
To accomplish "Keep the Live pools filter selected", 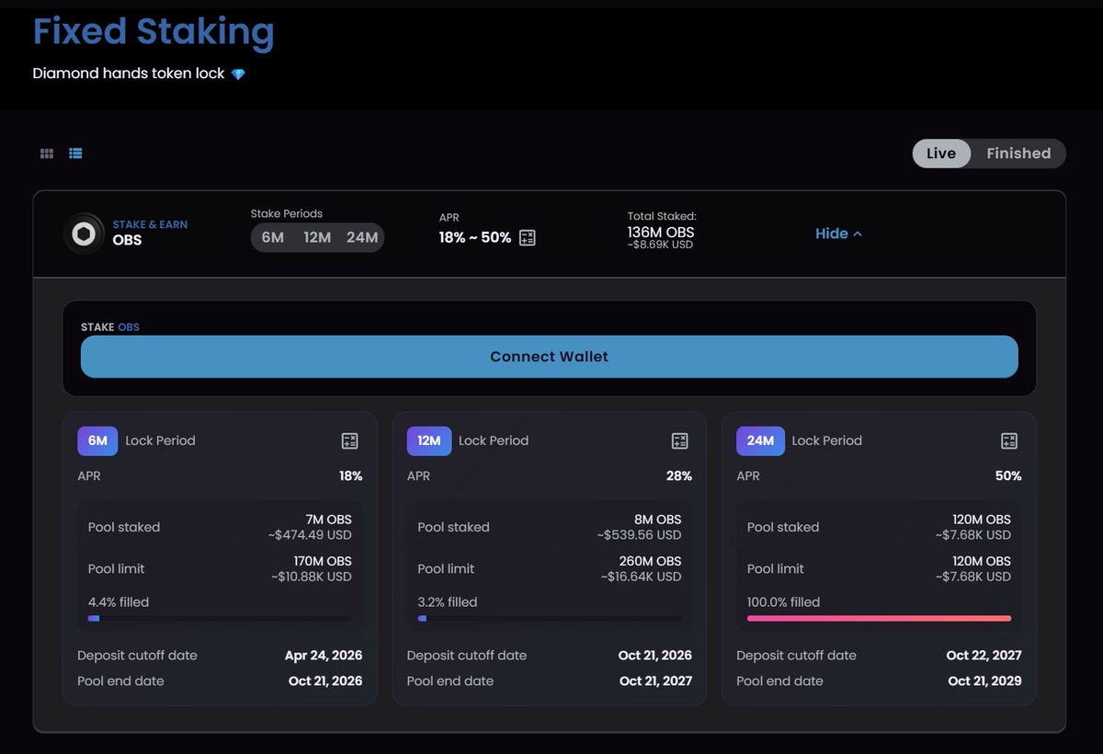I will (x=941, y=153).
